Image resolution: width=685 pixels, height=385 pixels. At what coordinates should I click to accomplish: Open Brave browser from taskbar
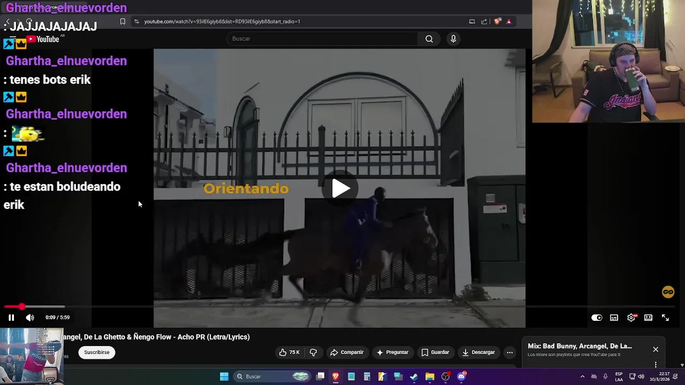(x=336, y=376)
